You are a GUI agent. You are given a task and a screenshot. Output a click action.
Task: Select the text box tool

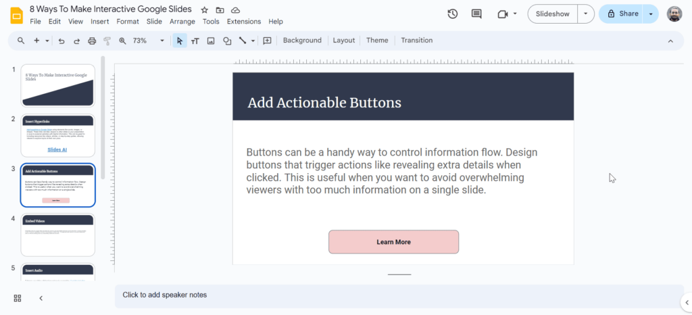click(195, 41)
